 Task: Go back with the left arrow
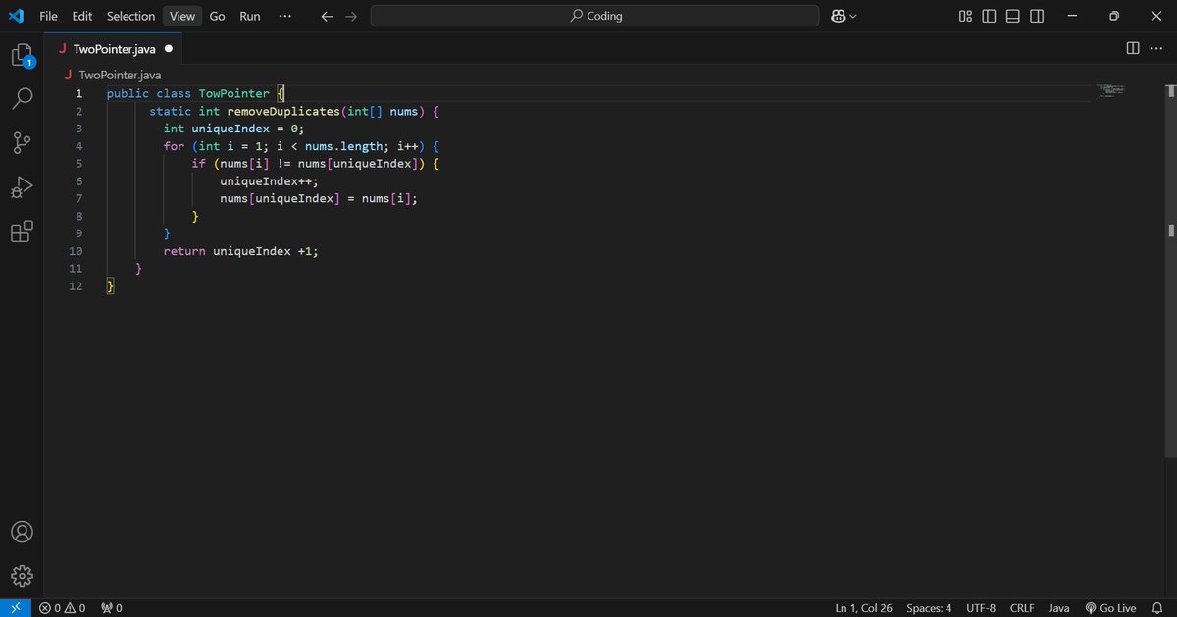[x=328, y=16]
